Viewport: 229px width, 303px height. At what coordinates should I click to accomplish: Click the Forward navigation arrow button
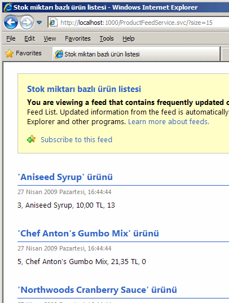(x=27, y=23)
